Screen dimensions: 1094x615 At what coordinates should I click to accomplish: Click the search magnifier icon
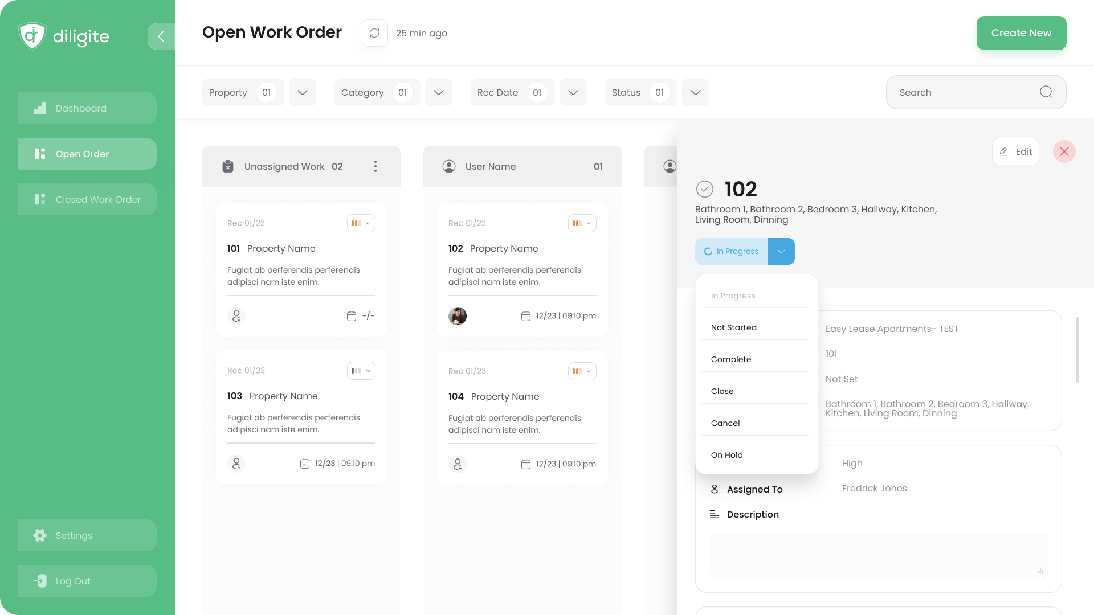1046,92
